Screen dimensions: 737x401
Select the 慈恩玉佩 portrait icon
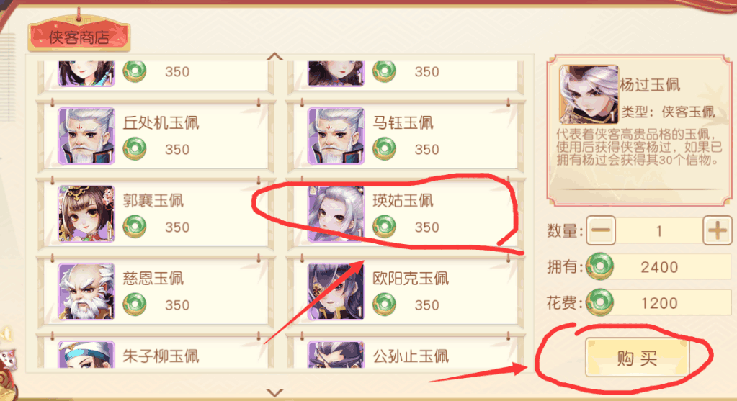86,292
